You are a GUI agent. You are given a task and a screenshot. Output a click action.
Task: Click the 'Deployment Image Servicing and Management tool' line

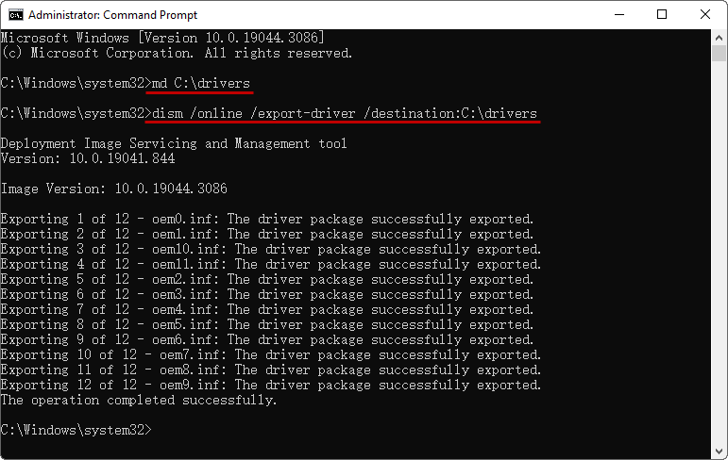(174, 143)
